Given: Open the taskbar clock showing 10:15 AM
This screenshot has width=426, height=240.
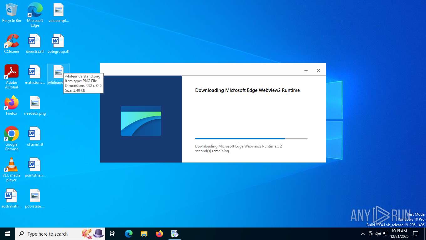Looking at the screenshot, I should 399,234.
